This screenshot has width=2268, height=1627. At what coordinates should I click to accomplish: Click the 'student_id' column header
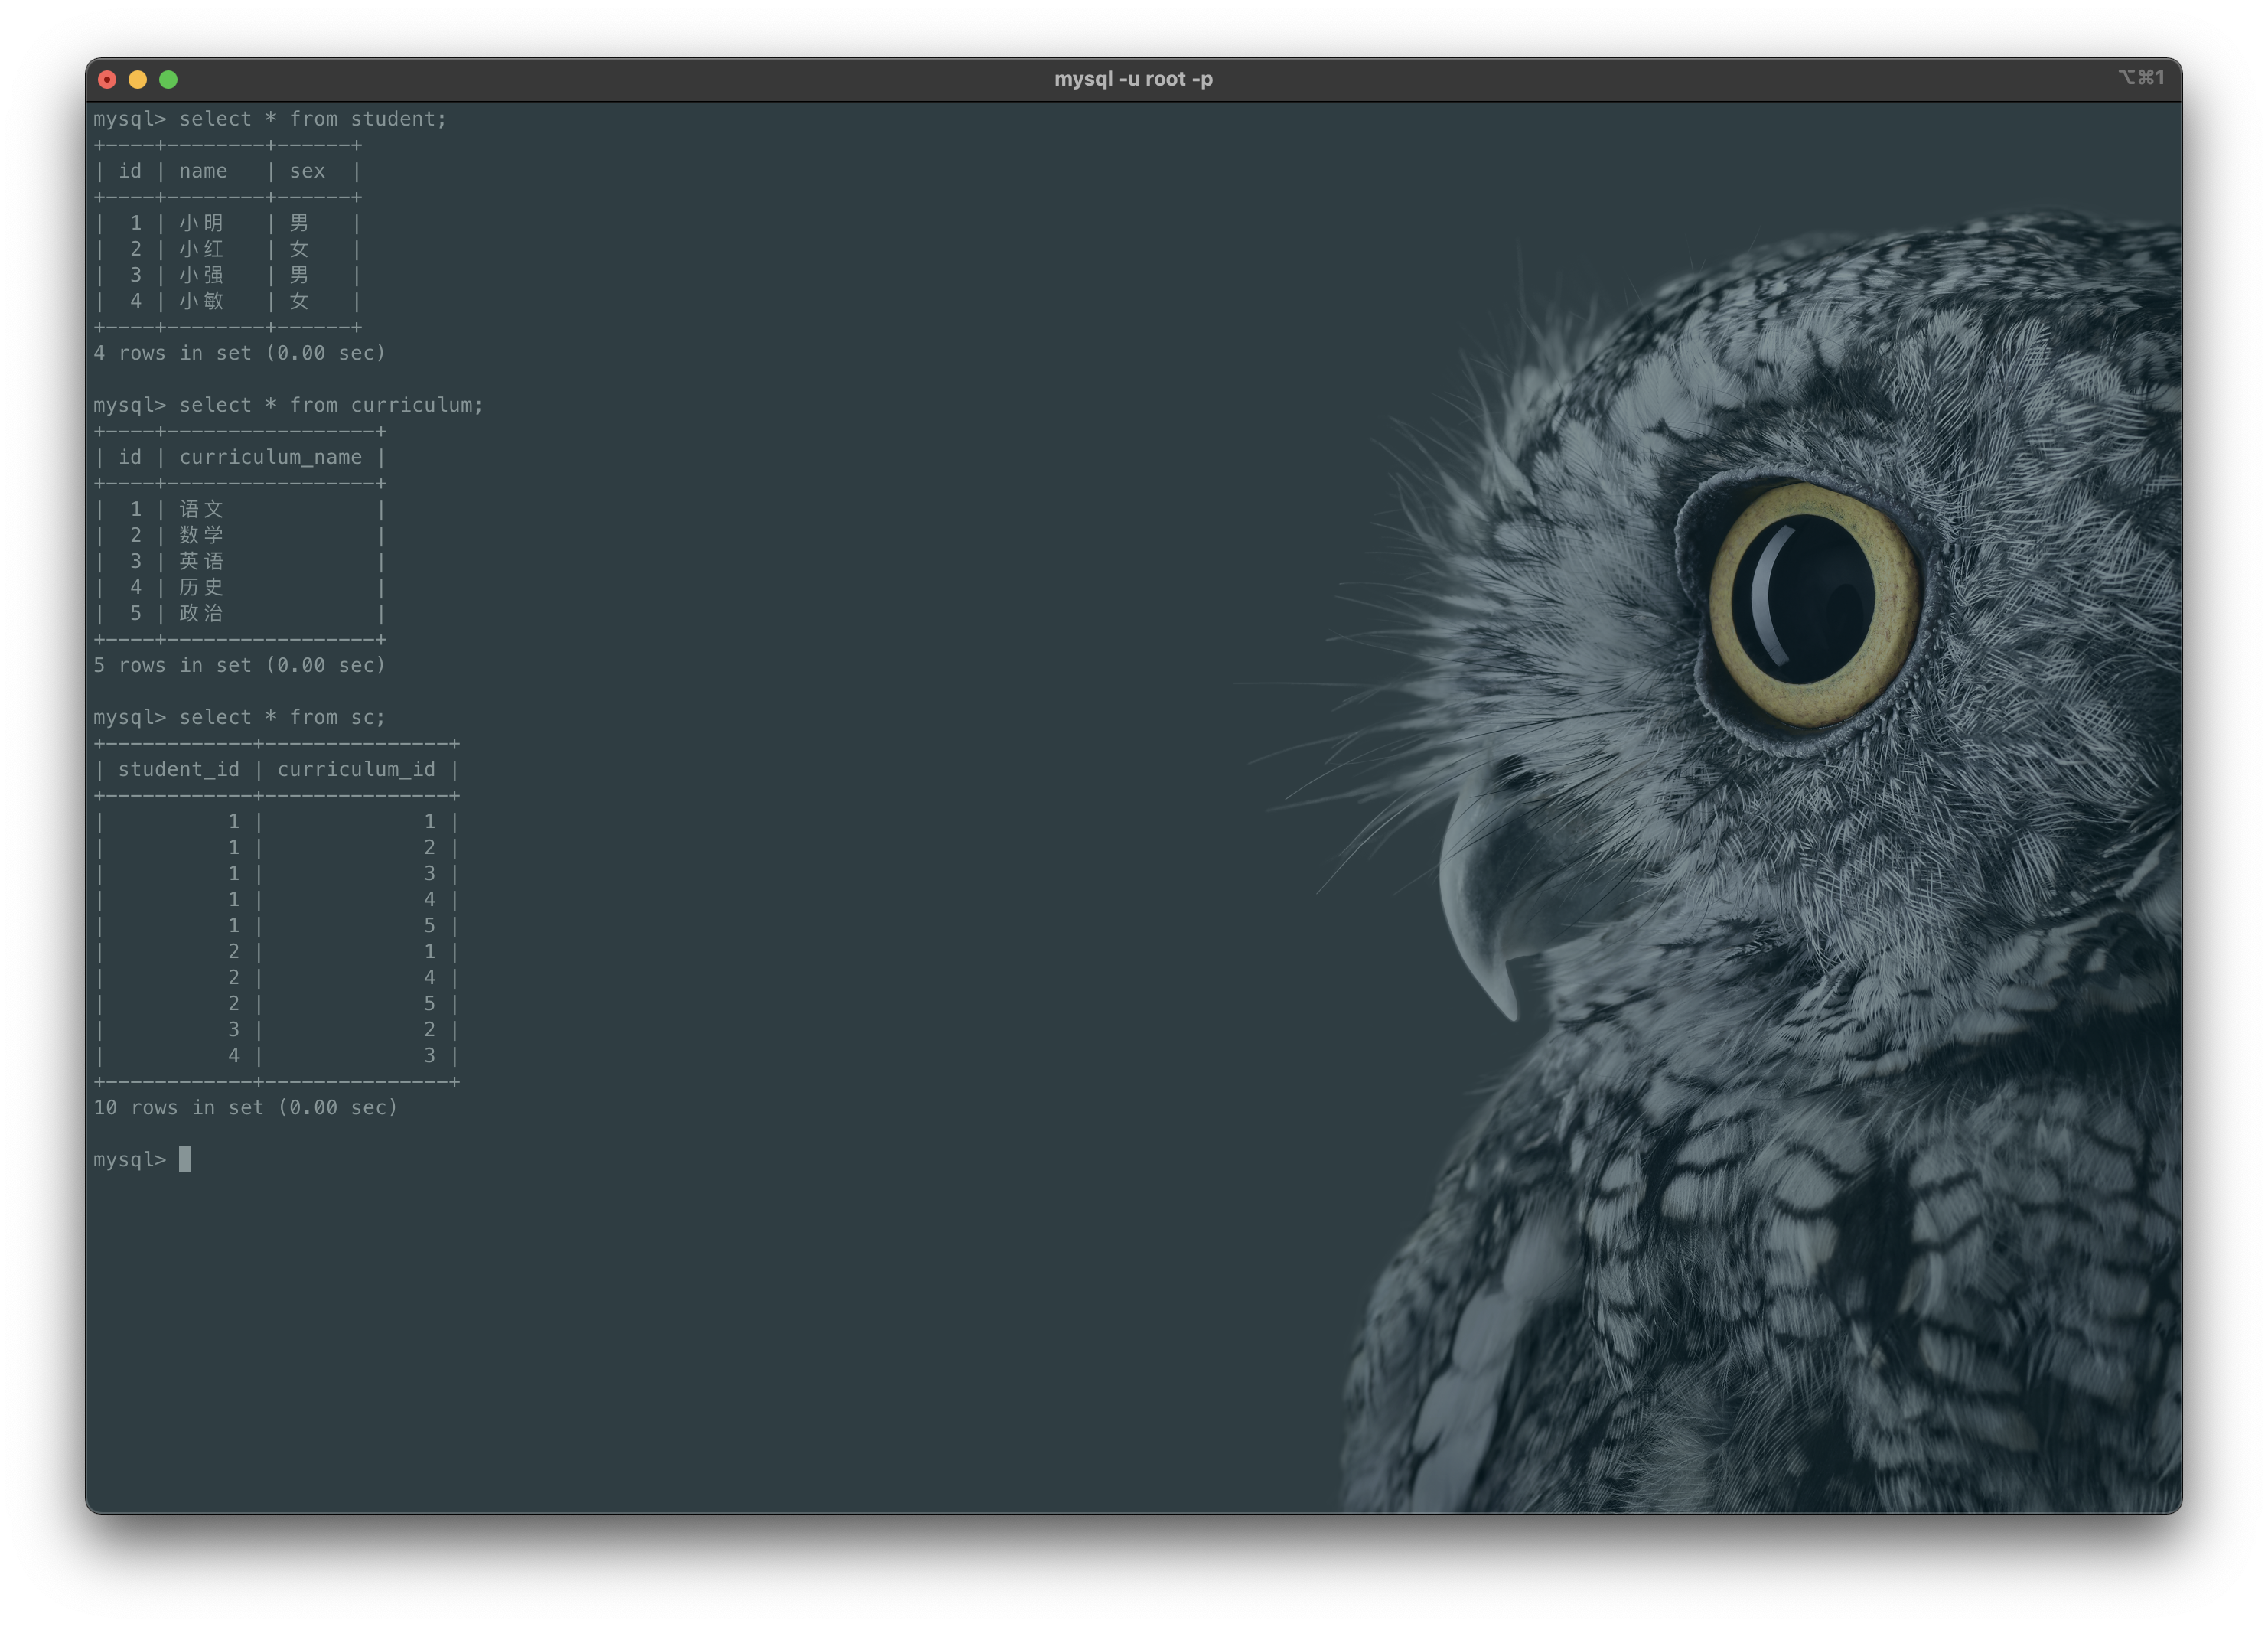[x=179, y=769]
